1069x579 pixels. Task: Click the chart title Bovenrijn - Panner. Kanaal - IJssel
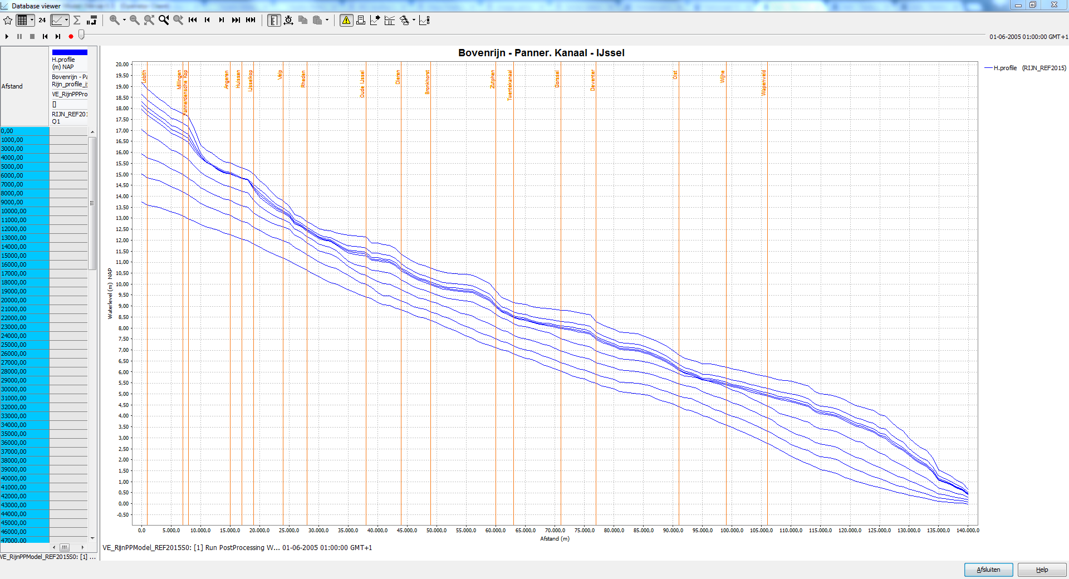(x=541, y=53)
